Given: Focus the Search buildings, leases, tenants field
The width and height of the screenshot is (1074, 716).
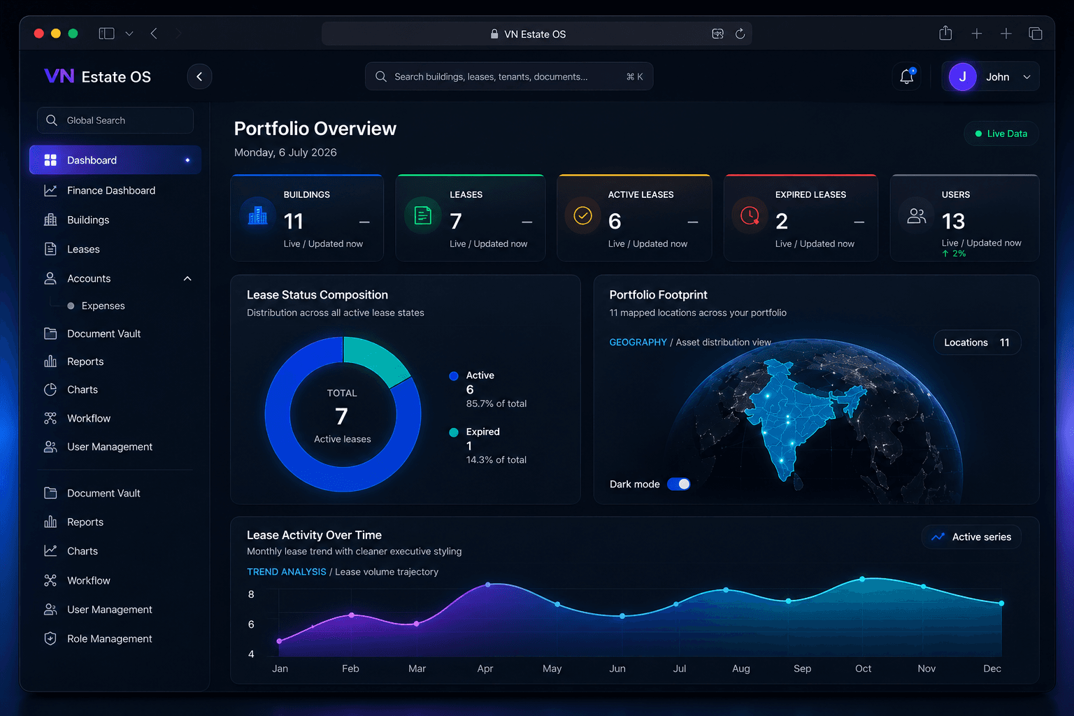Looking at the screenshot, I should coord(509,76).
